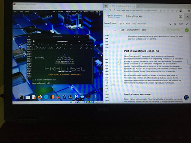The width and height of the screenshot is (191, 143).
Task: Click search icon in the background terminal window
Action: [x=74, y=37]
